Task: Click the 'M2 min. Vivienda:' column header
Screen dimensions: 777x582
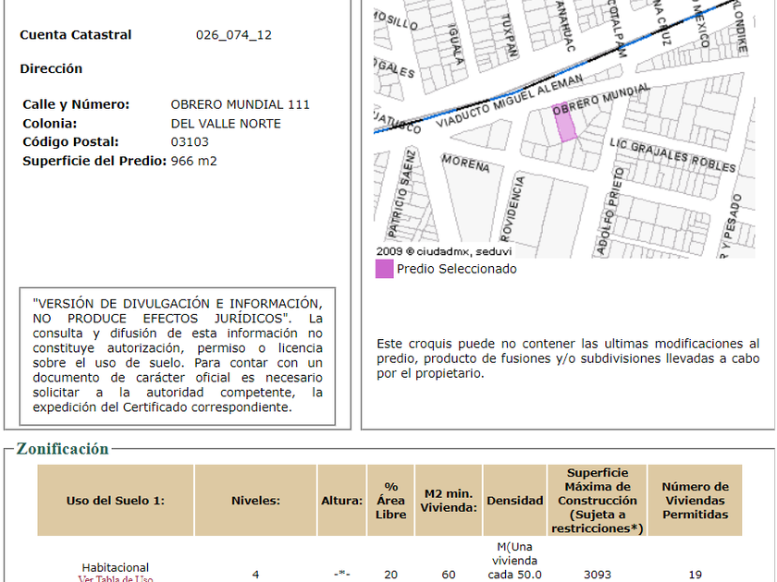Action: click(x=449, y=501)
